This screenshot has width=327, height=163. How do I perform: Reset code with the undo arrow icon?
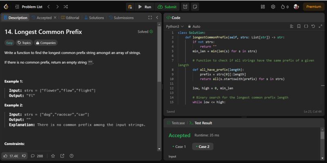point(313,27)
